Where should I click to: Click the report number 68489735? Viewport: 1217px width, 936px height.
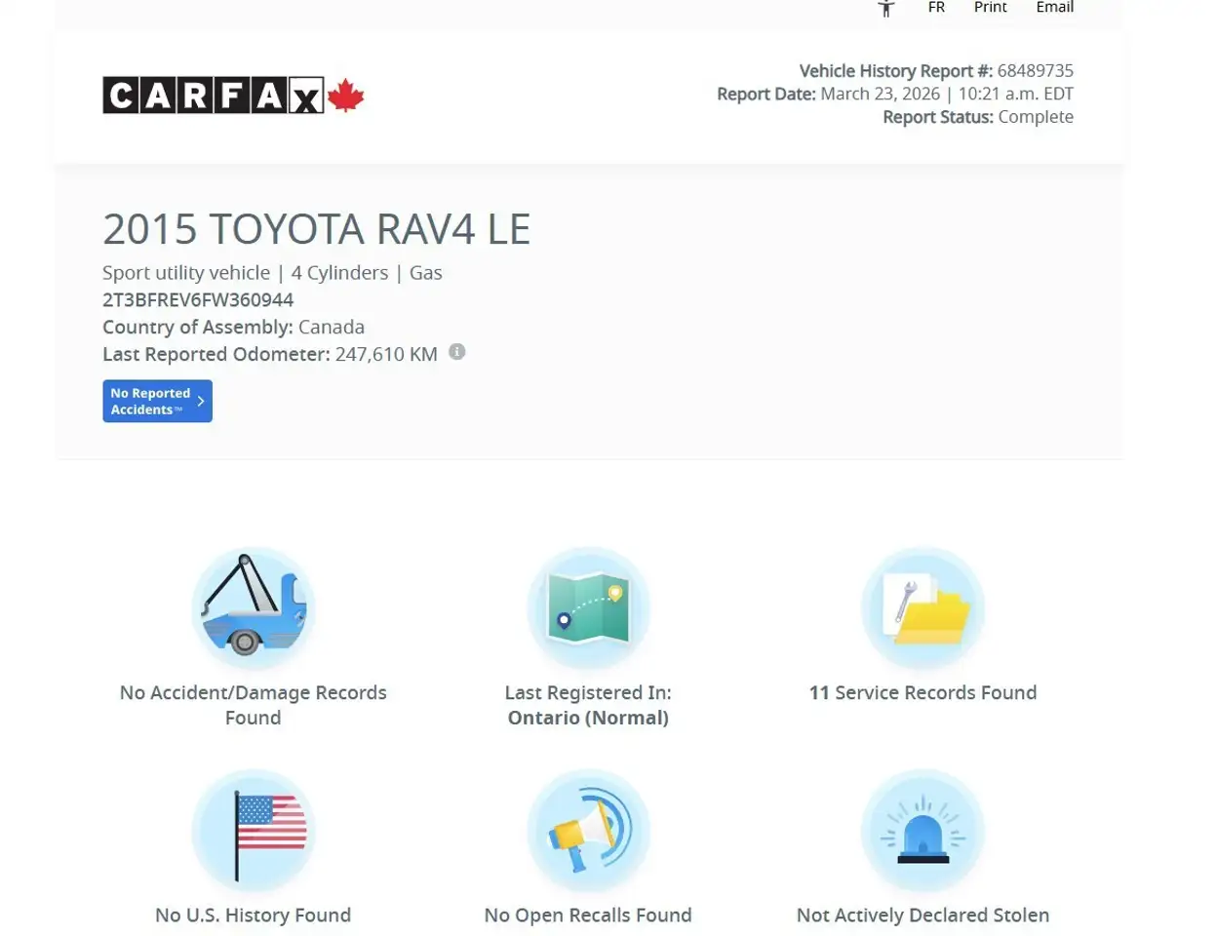pyautogui.click(x=1036, y=70)
